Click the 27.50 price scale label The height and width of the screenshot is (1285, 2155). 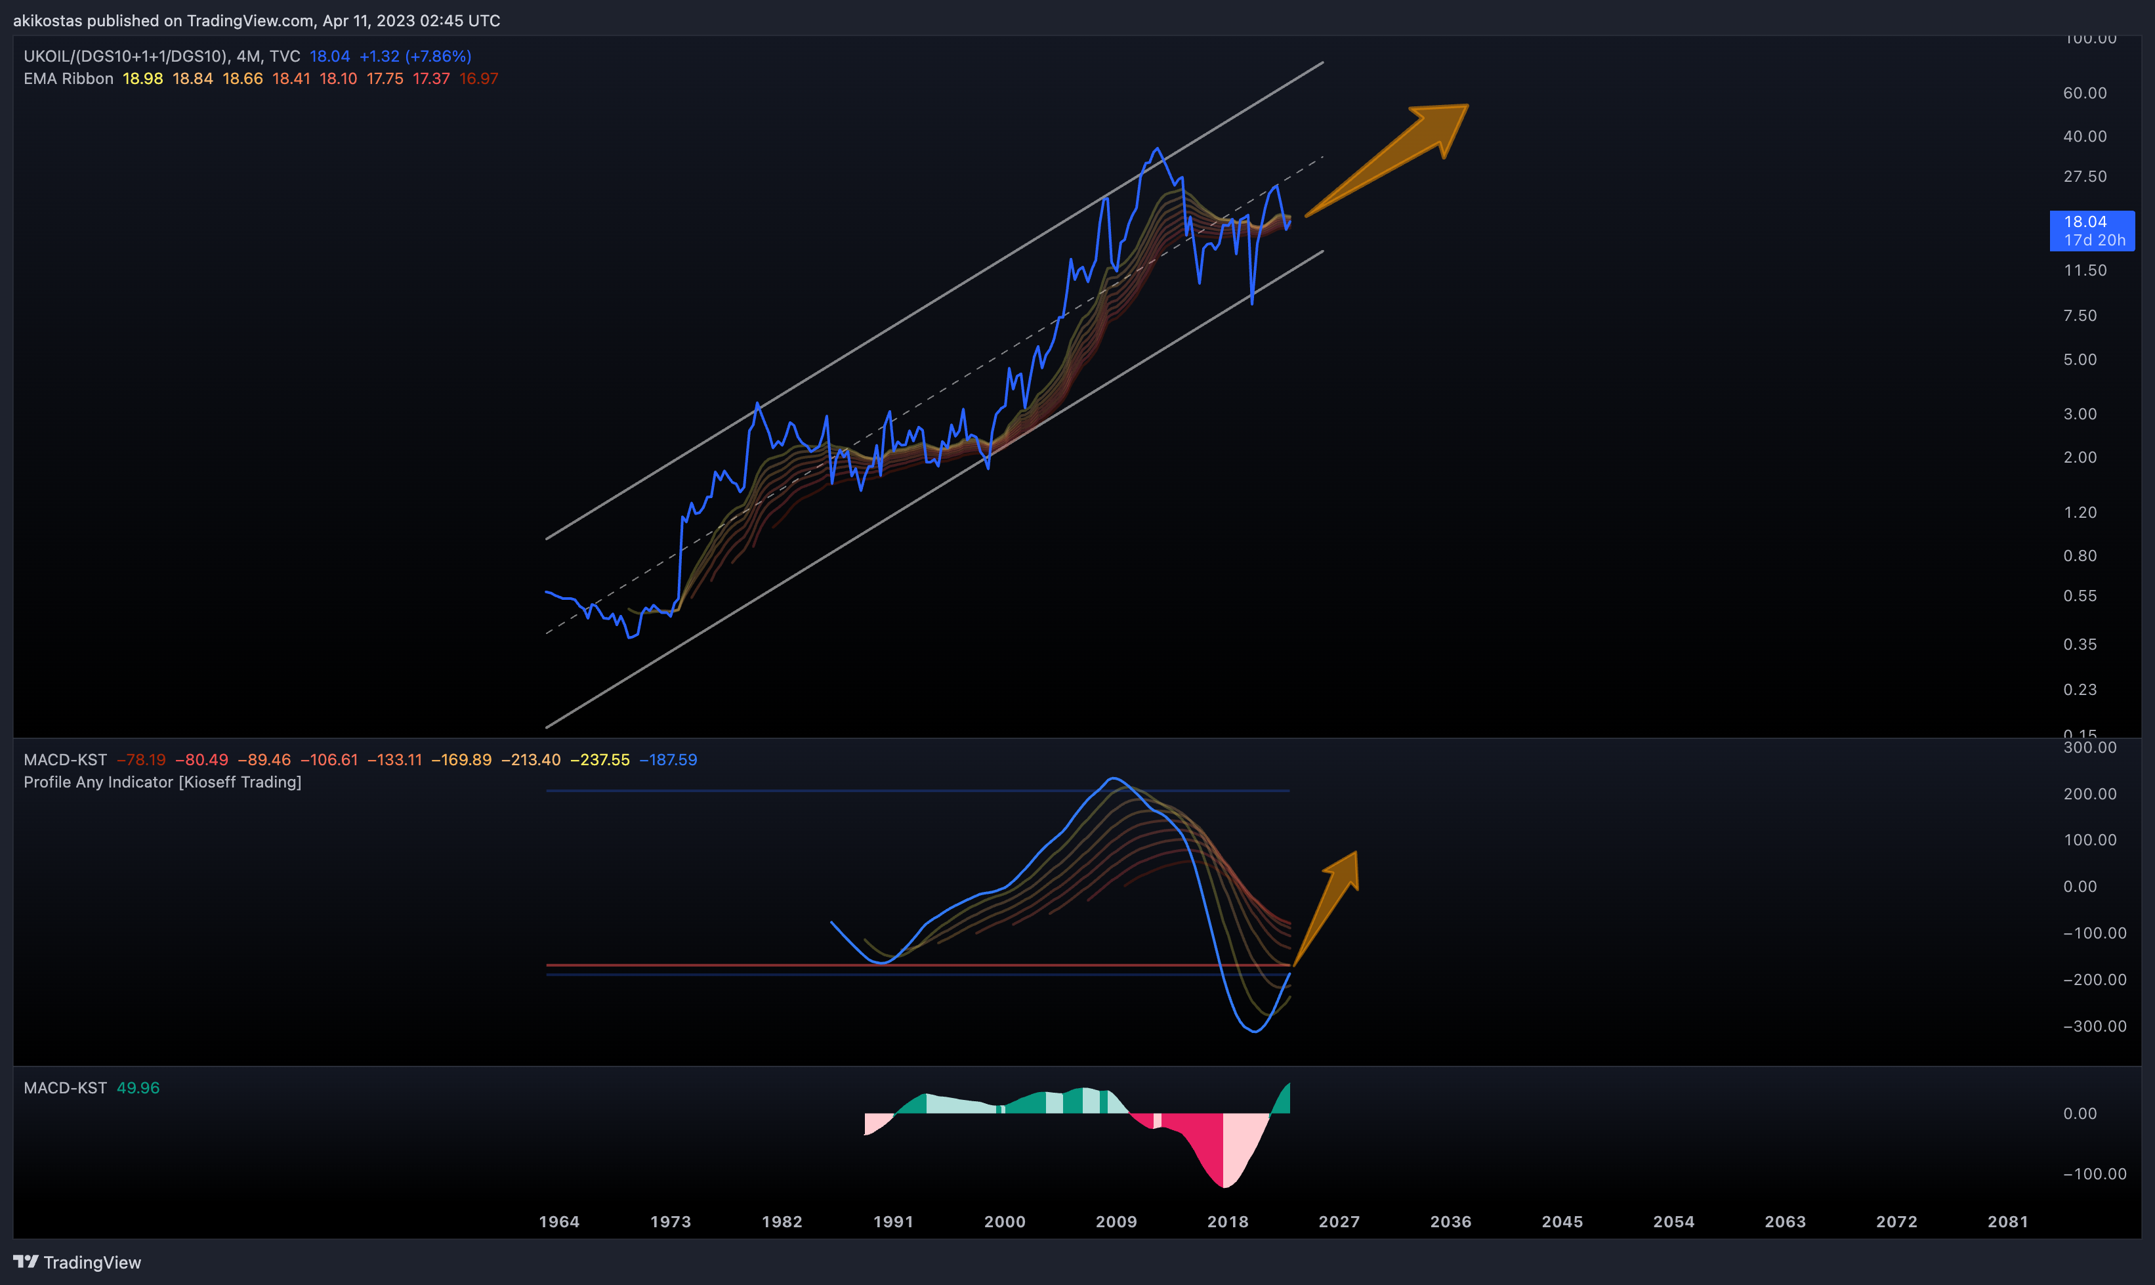click(2085, 176)
